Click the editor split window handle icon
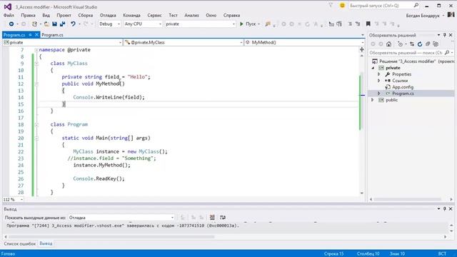457x257 pixels. pyautogui.click(x=362, y=49)
